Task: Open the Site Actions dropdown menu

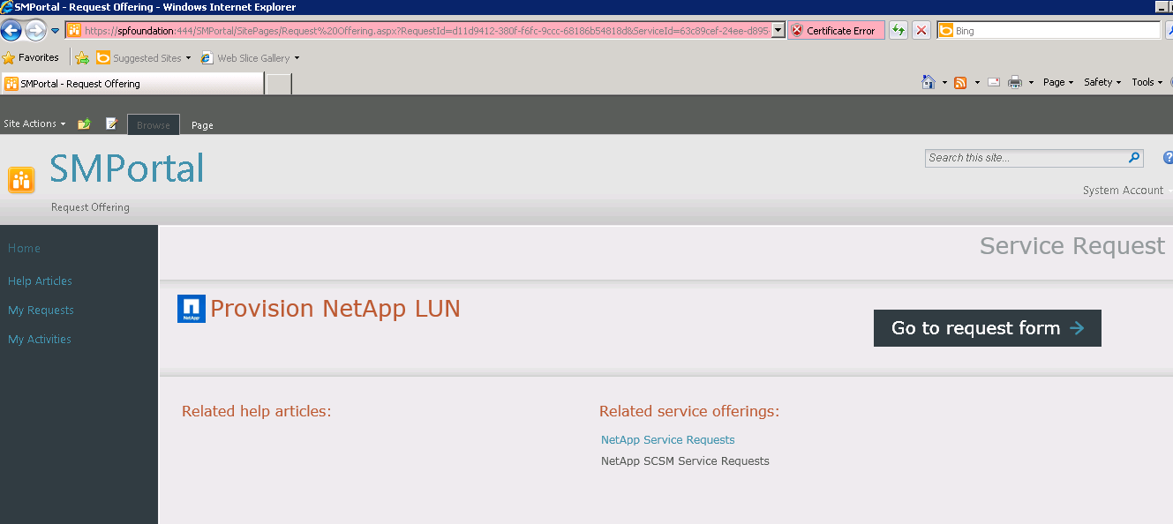Action: [34, 124]
